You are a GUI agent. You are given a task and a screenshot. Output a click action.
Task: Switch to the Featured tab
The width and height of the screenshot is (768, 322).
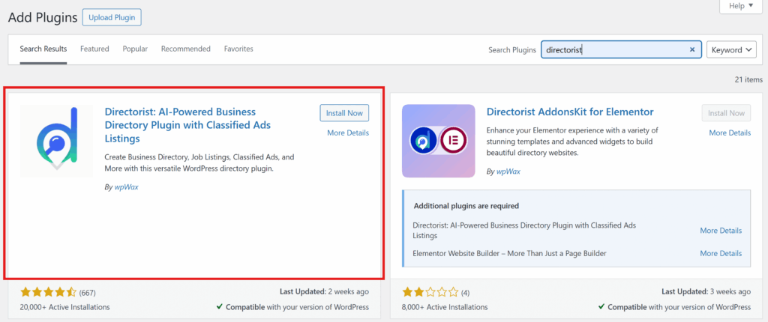point(94,49)
